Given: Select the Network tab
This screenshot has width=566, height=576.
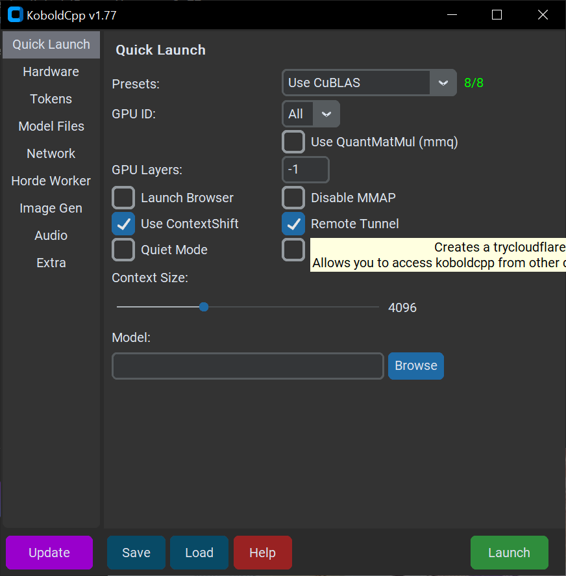Looking at the screenshot, I should 51,153.
